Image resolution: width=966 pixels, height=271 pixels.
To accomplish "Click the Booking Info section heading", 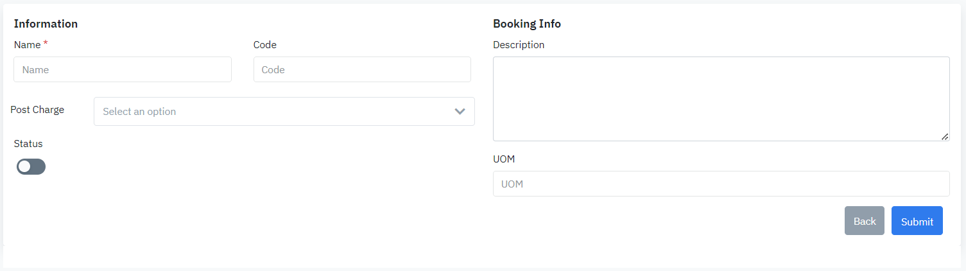I will (527, 24).
